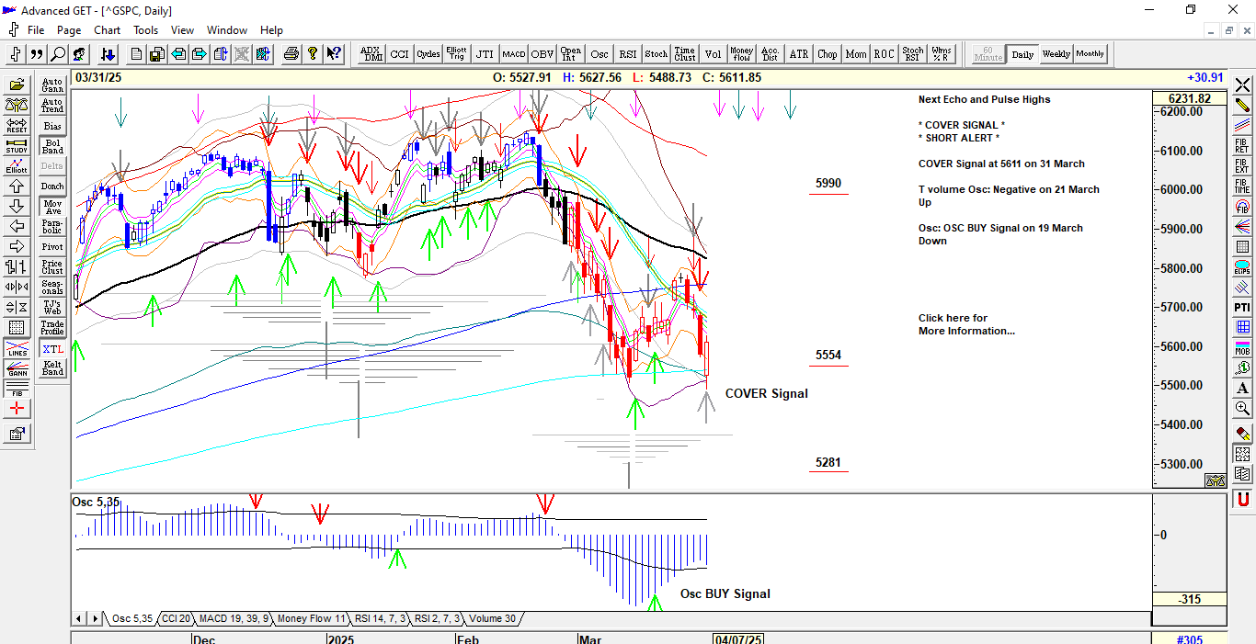Click the print icon in the toolbar
Image resolution: width=1256 pixels, height=644 pixels.
pos(291,54)
